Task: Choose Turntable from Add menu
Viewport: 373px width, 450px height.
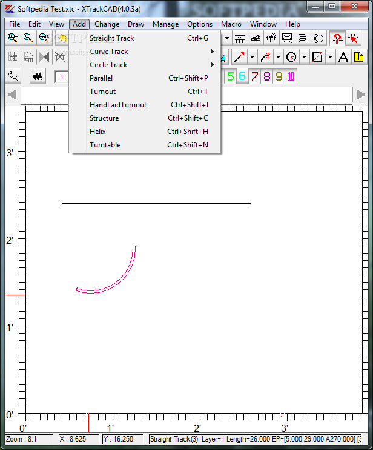Action: 145,145
